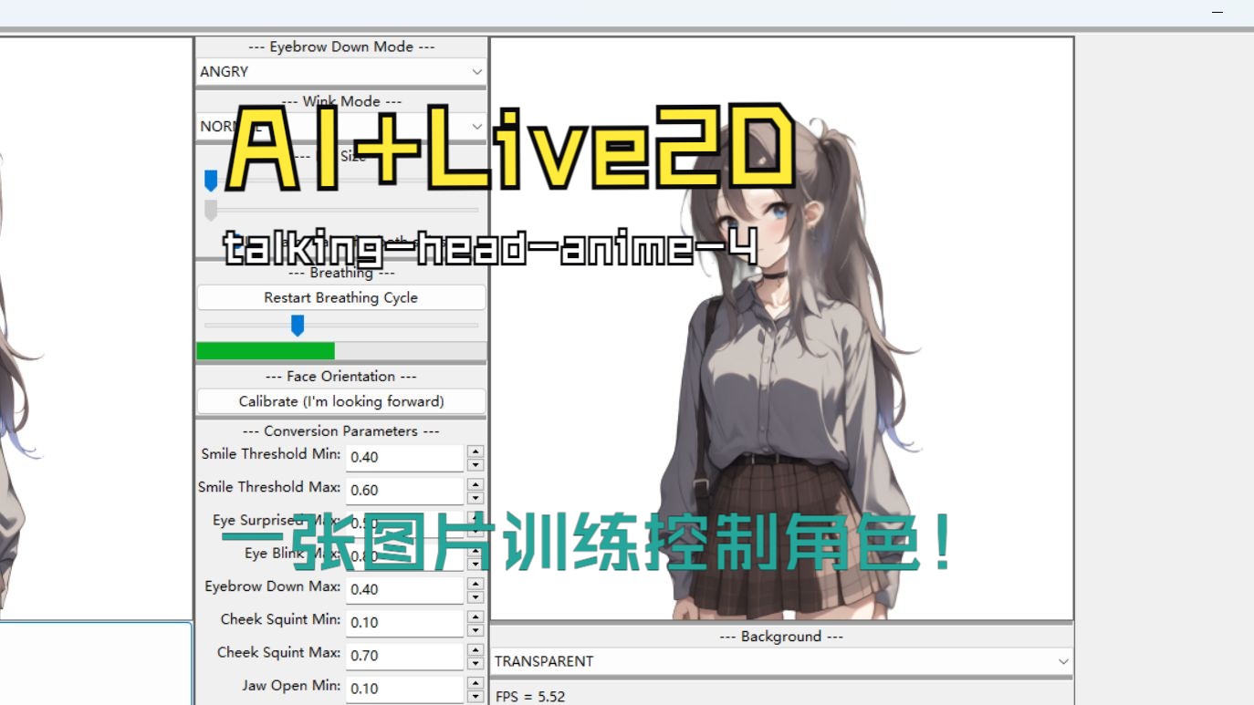
Task: Click the Breathing section header
Action: (x=341, y=272)
